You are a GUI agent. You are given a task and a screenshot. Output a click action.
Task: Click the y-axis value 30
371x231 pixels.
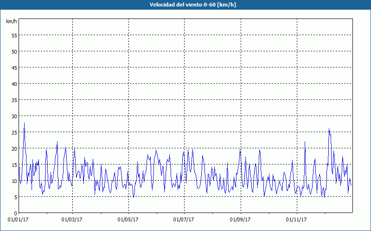click(14, 116)
